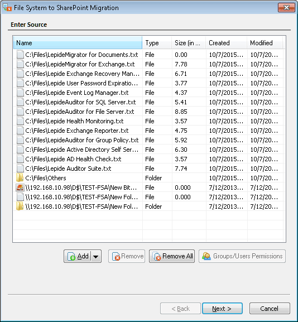Screen dimensions: 298x322
Task: Click file icon of LepideAuditor for File Server.txt
Action: (20, 111)
